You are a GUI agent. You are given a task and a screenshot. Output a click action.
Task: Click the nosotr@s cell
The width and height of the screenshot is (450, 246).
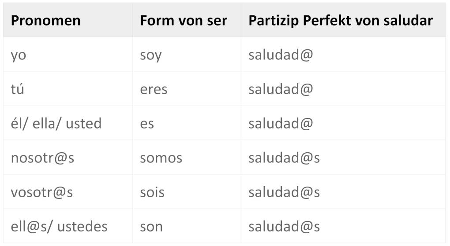[x=42, y=158]
